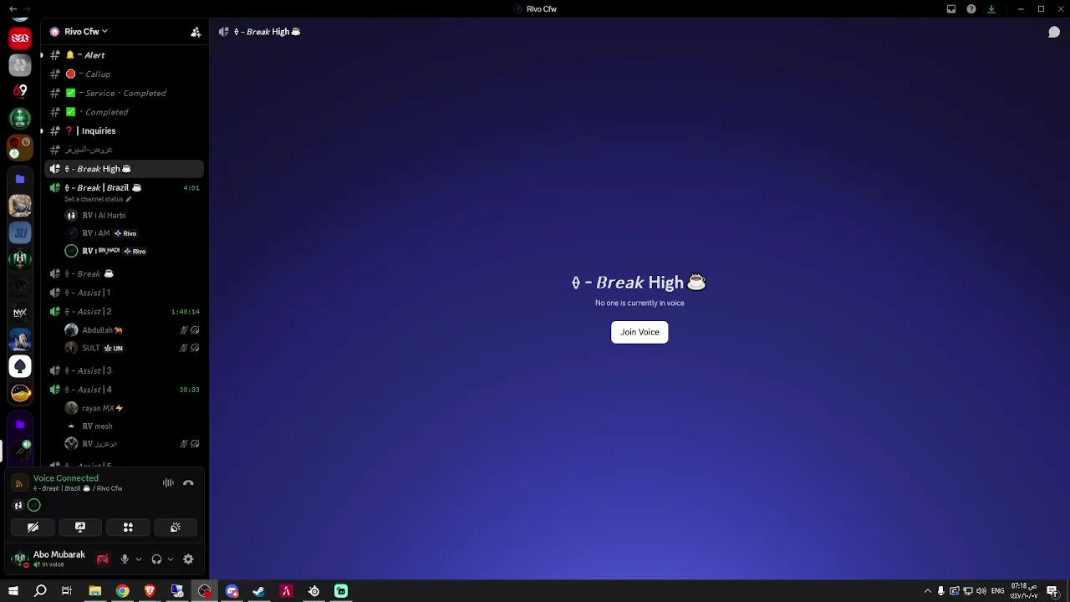Open the Discord help icon
Viewport: 1070px width, 602px height.
(x=971, y=9)
